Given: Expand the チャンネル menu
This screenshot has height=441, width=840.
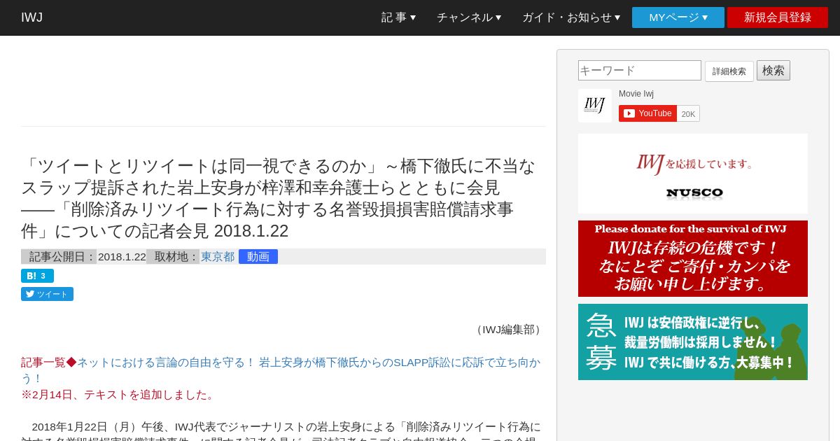Looking at the screenshot, I should pyautogui.click(x=469, y=17).
